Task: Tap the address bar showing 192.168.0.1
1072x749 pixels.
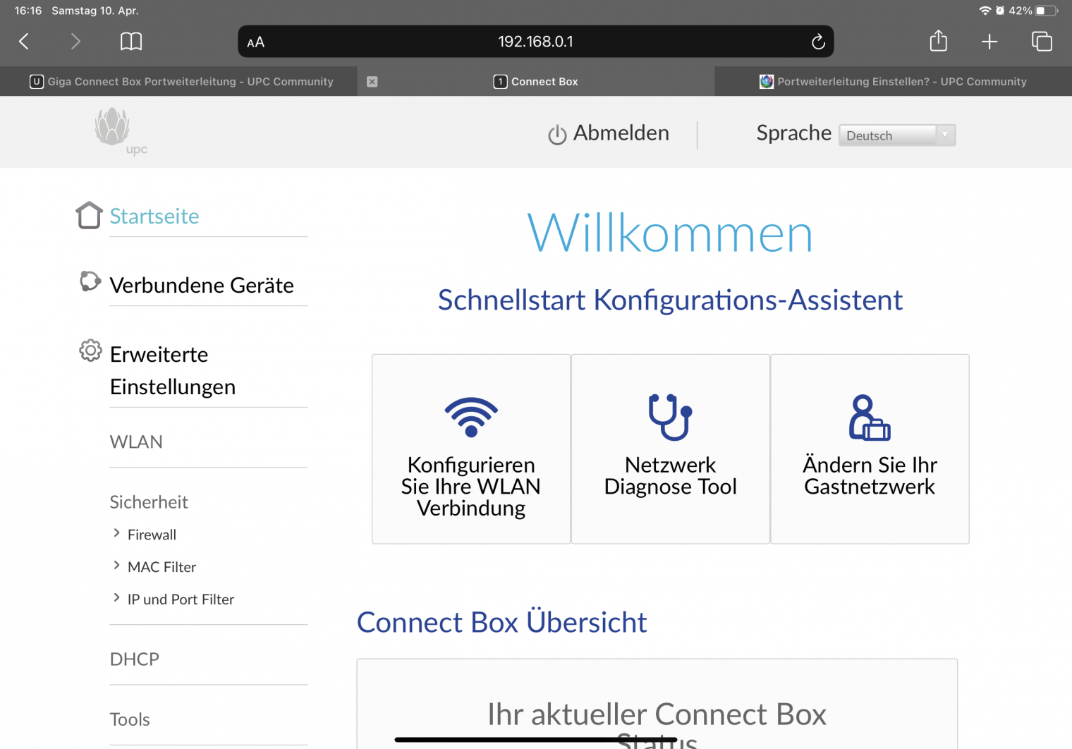Action: coord(535,42)
